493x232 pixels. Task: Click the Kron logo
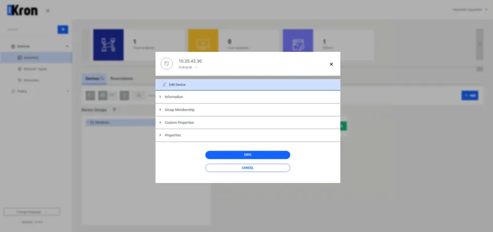click(x=23, y=10)
